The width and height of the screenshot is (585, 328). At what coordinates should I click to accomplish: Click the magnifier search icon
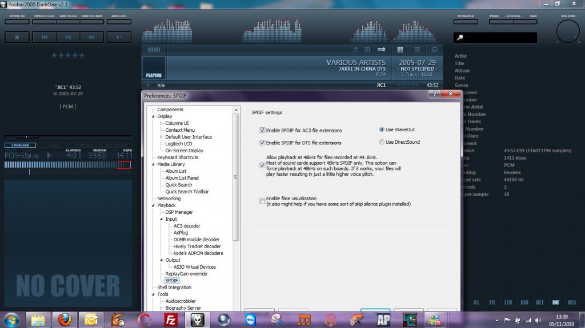460,37
